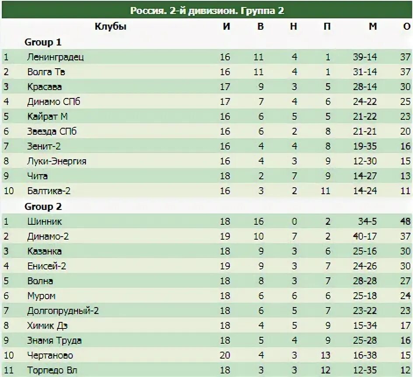Click the Шинник team name
The height and width of the screenshot is (377, 413).
tap(44, 221)
